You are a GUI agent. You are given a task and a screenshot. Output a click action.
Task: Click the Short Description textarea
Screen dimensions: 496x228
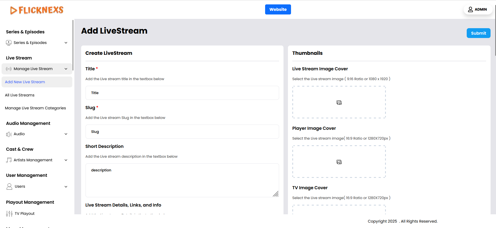coord(182,180)
